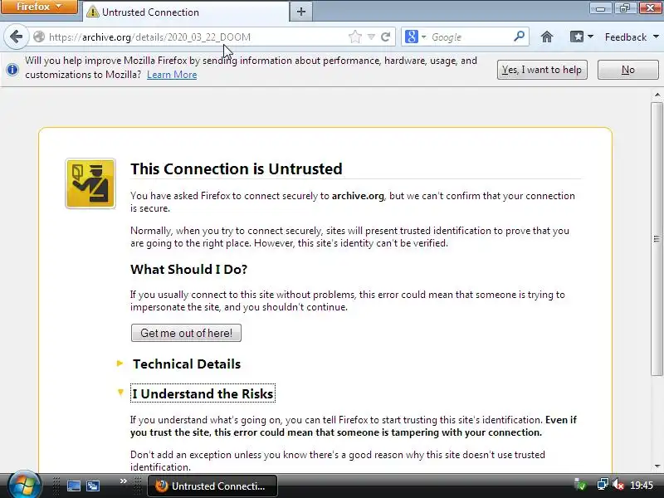Click the taskbar clock 19:45

coord(642,486)
